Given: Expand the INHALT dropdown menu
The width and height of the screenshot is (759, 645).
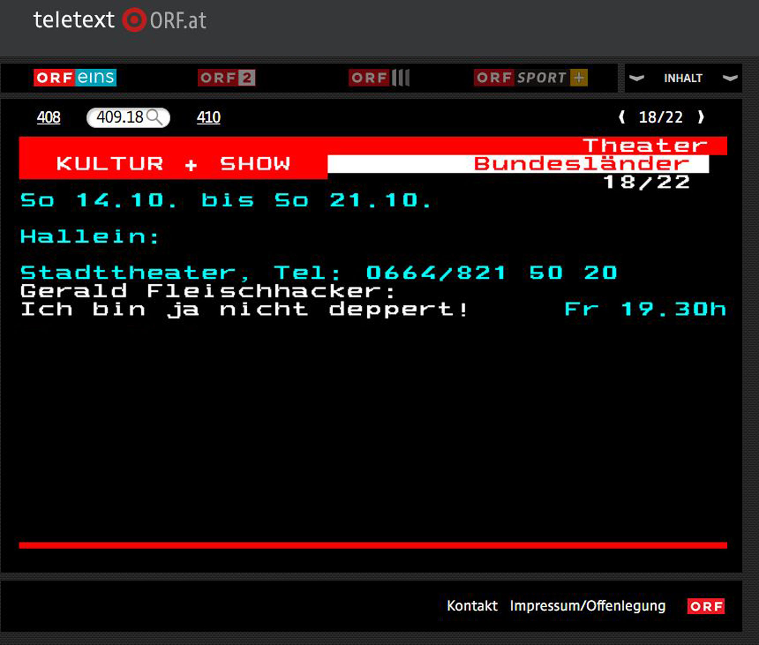Looking at the screenshot, I should tap(683, 78).
